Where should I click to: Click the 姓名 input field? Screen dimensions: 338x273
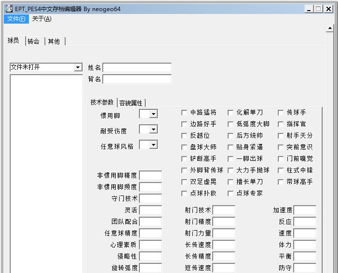click(x=137, y=67)
